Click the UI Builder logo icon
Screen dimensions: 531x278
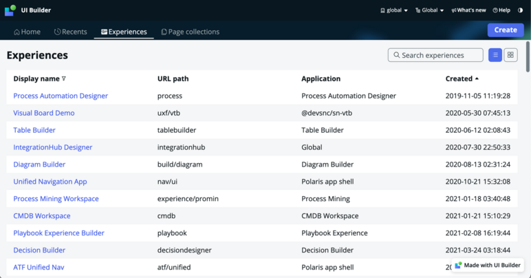(10, 10)
